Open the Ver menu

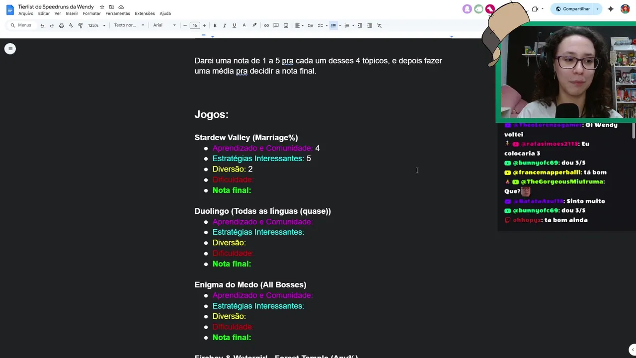tap(58, 13)
